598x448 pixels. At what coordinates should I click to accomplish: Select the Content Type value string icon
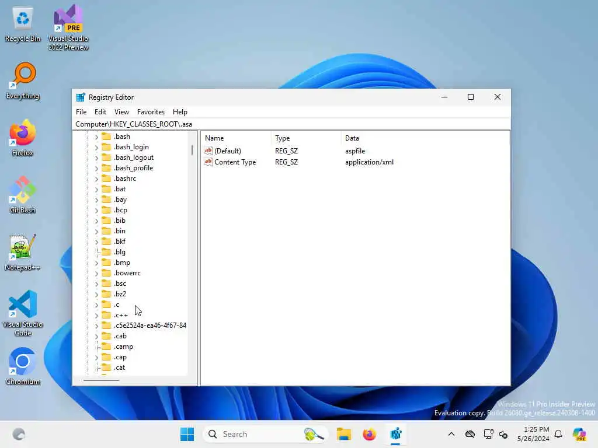click(208, 162)
